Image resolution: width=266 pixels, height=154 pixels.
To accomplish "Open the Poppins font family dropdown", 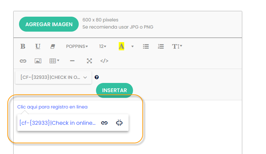I will click(77, 46).
